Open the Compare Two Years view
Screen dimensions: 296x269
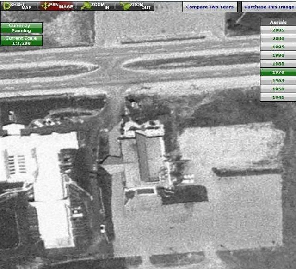tap(210, 7)
